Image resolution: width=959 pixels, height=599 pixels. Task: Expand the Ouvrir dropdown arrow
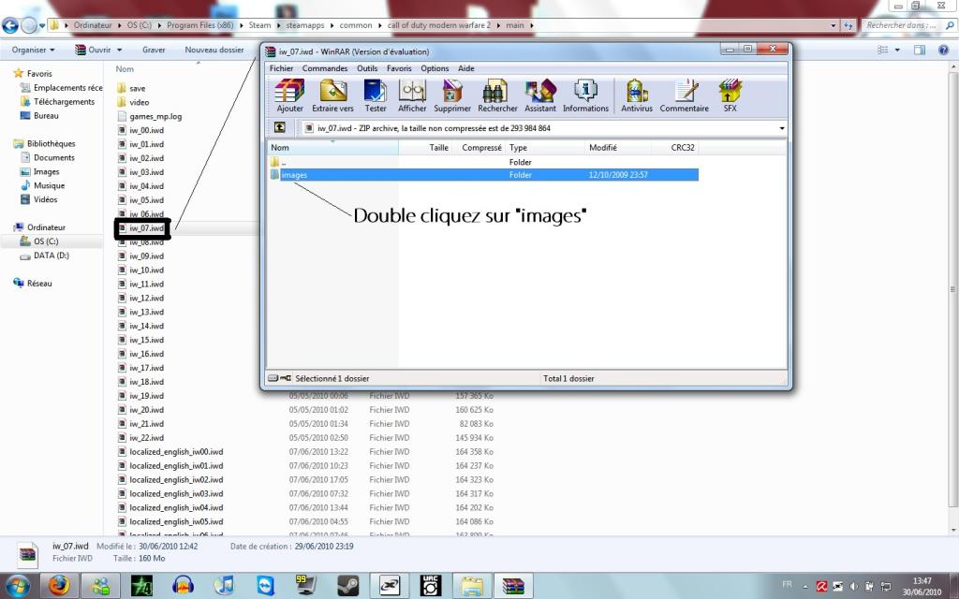click(119, 51)
